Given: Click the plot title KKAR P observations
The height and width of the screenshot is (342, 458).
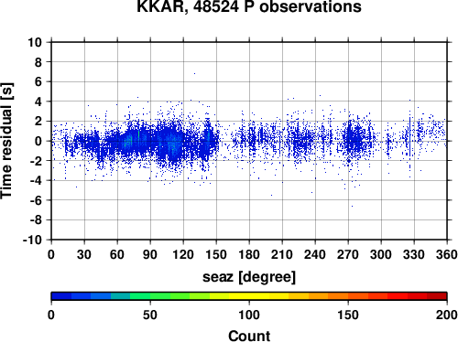Looking at the screenshot, I should tap(249, 6).
